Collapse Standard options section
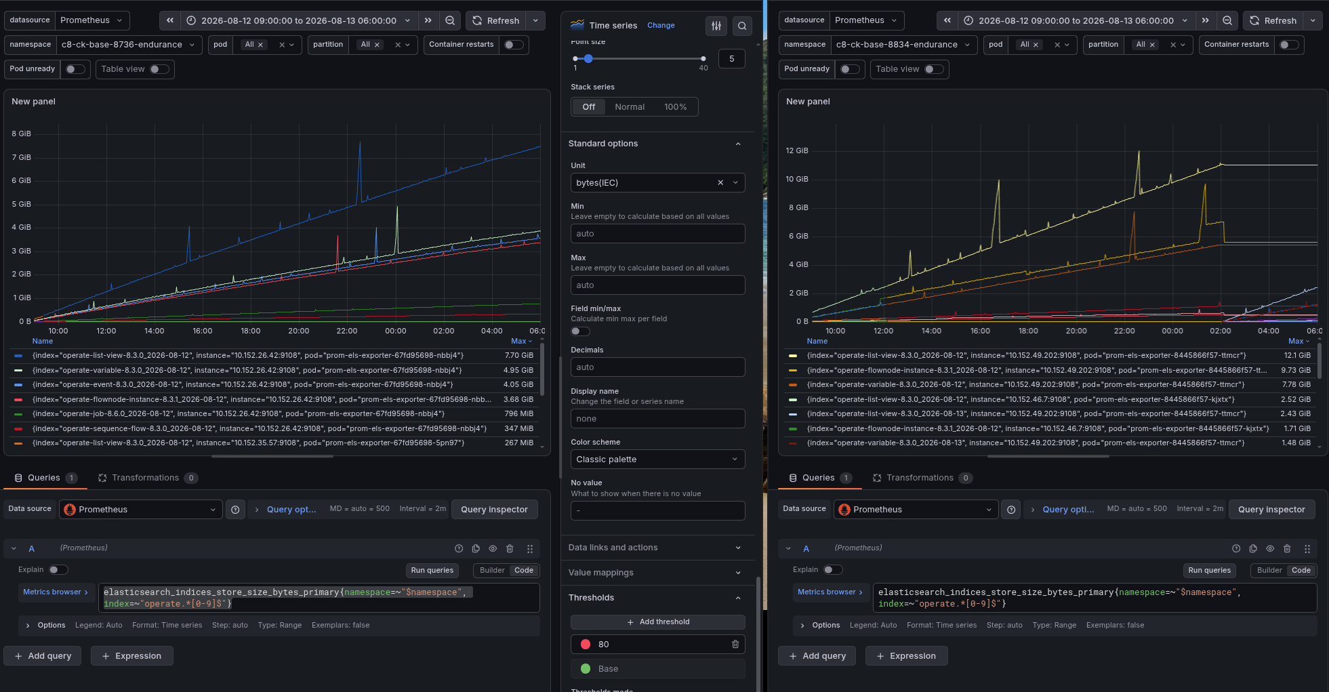 click(657, 144)
